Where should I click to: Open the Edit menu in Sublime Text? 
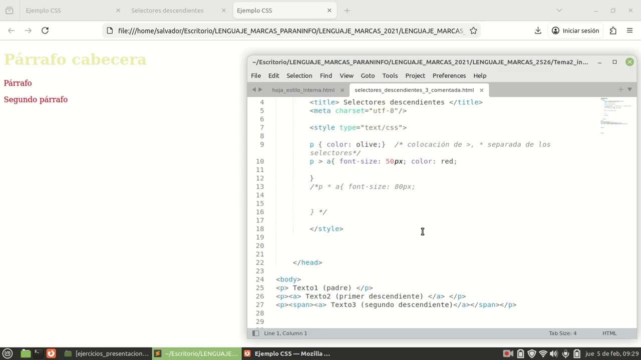[x=273, y=75]
